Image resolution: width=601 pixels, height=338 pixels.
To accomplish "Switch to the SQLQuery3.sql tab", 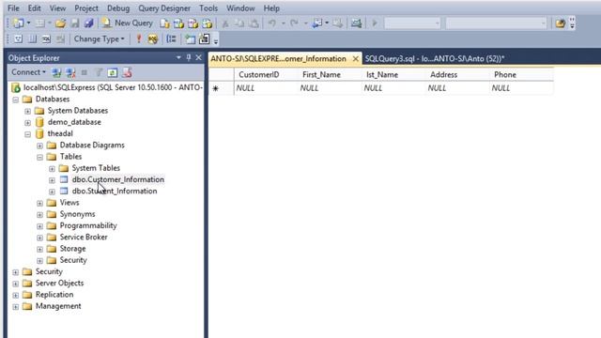I will (434, 58).
